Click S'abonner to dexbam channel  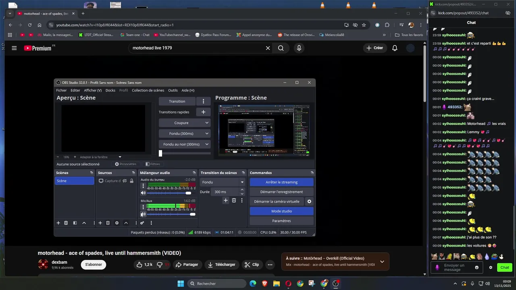pos(94,265)
